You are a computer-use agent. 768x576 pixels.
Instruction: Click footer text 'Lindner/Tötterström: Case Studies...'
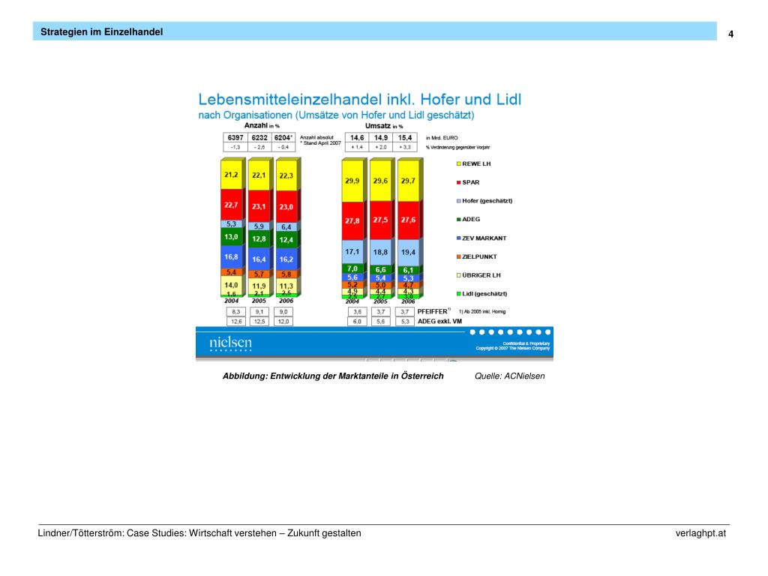coord(199,533)
